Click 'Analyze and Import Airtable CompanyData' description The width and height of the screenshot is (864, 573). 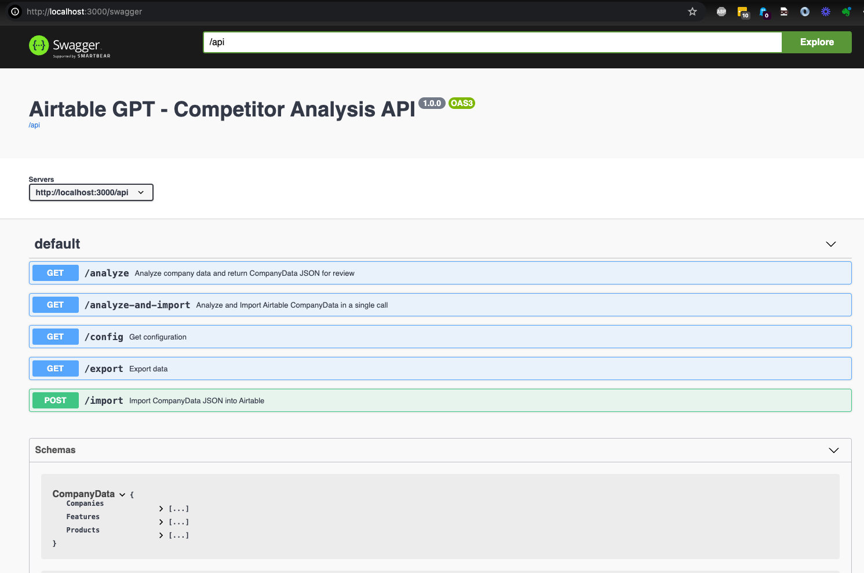pos(292,305)
